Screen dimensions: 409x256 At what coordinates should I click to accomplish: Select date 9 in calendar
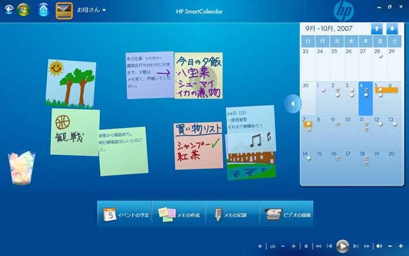(x=337, y=133)
